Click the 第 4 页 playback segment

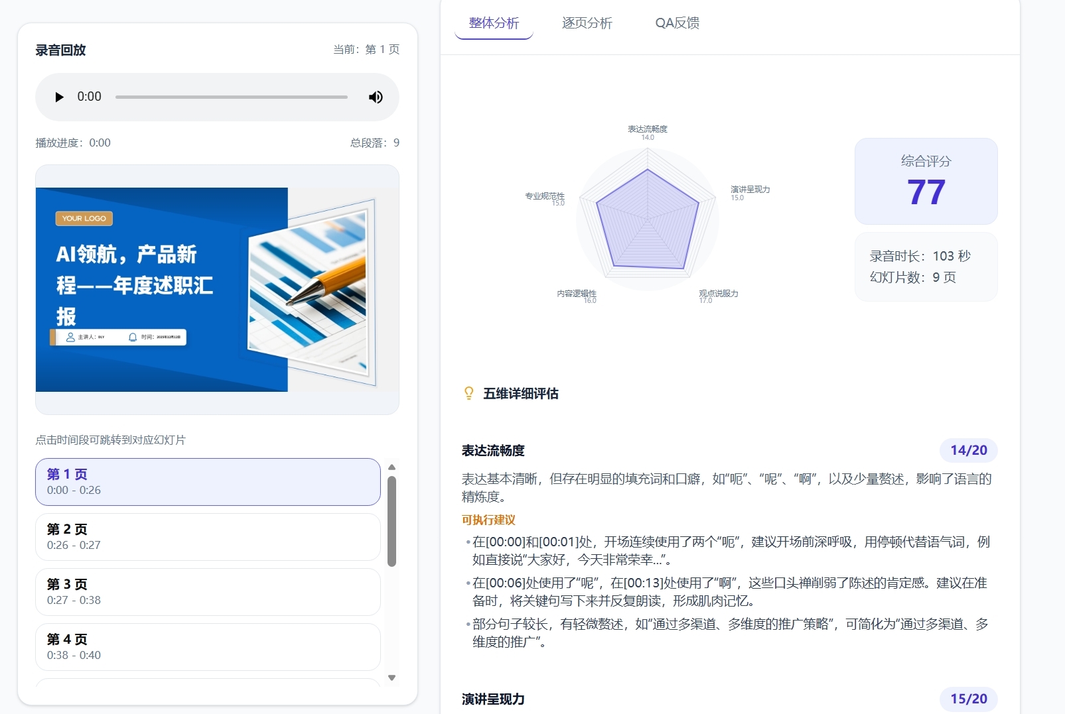[208, 647]
